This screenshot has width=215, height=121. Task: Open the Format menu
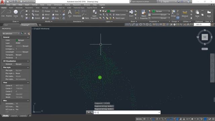coord(34,5)
